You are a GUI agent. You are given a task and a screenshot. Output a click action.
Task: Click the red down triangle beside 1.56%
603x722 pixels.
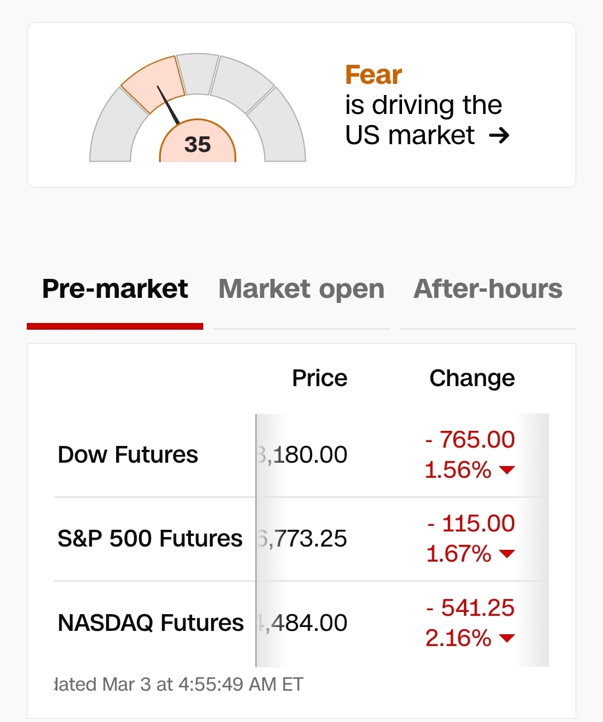tap(507, 470)
